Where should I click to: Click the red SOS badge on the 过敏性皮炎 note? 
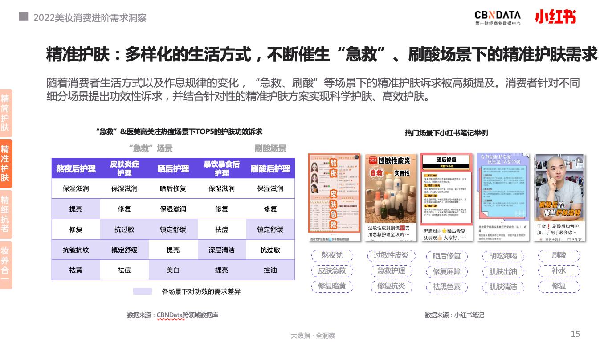(373, 160)
